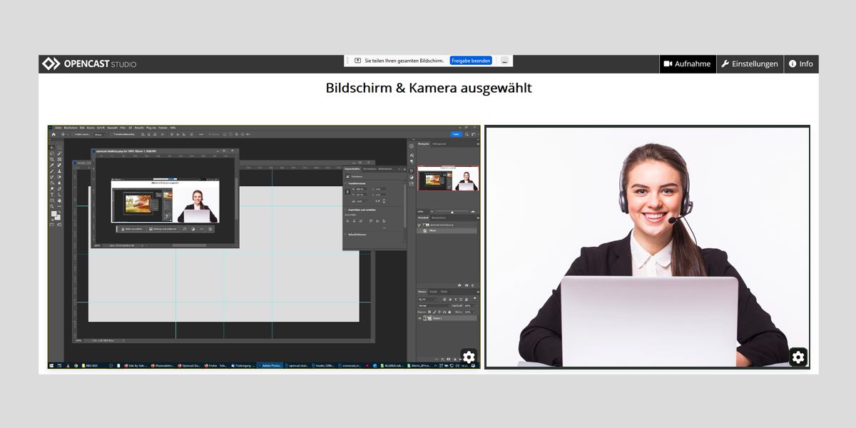Select the Eyedropper tool
The width and height of the screenshot is (856, 428).
click(x=51, y=164)
